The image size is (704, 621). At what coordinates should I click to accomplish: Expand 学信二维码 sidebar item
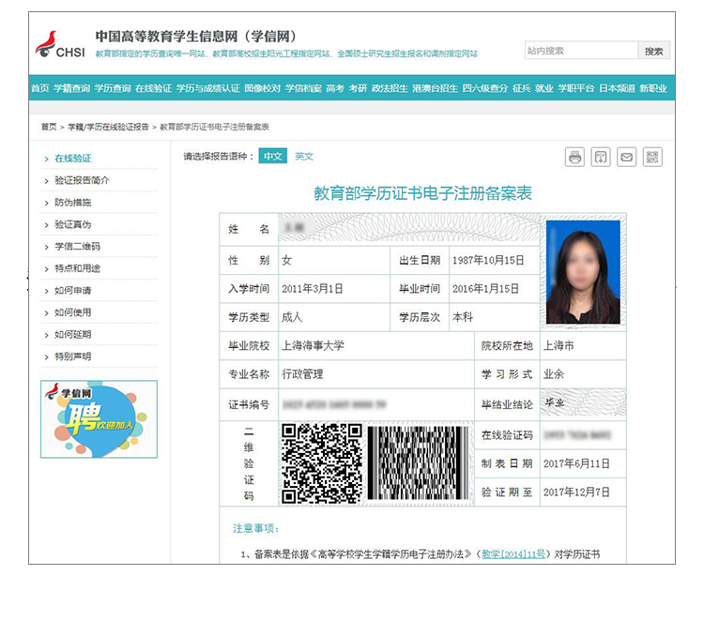tap(77, 247)
